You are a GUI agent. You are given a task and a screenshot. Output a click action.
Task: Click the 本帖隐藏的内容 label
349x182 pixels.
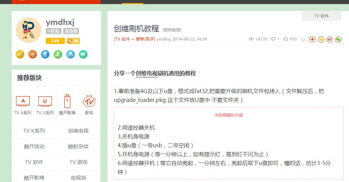[229, 115]
